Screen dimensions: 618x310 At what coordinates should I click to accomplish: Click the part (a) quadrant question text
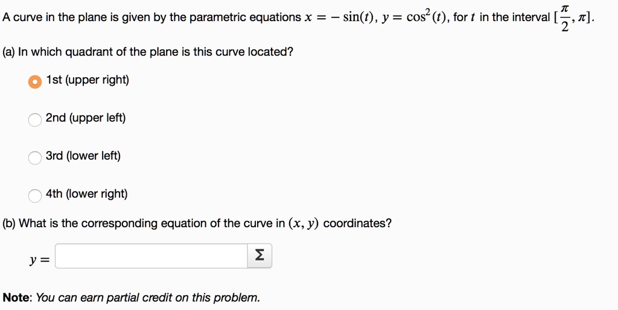(148, 52)
